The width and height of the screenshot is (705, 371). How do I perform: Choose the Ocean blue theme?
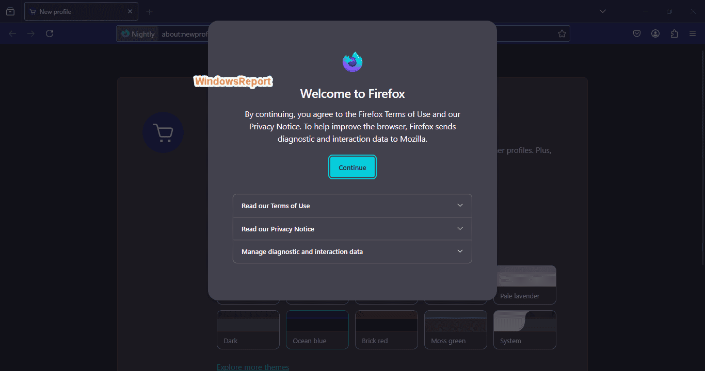[317, 330]
